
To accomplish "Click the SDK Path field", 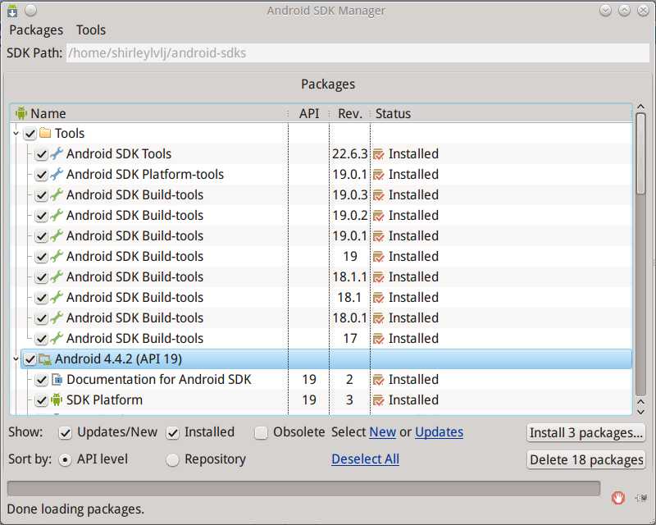I will [x=358, y=53].
